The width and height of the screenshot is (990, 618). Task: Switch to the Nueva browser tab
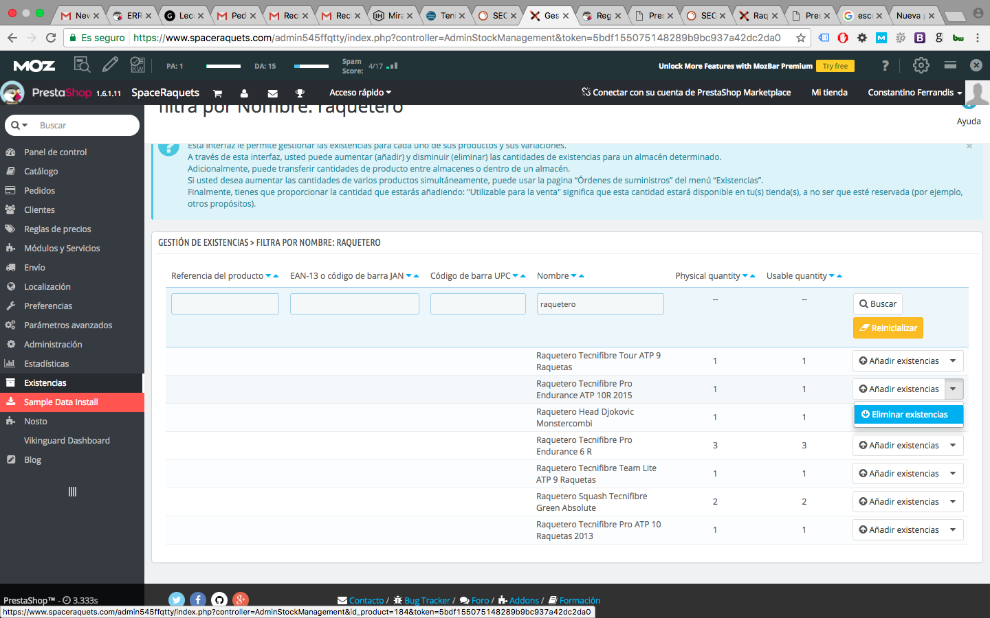(914, 15)
